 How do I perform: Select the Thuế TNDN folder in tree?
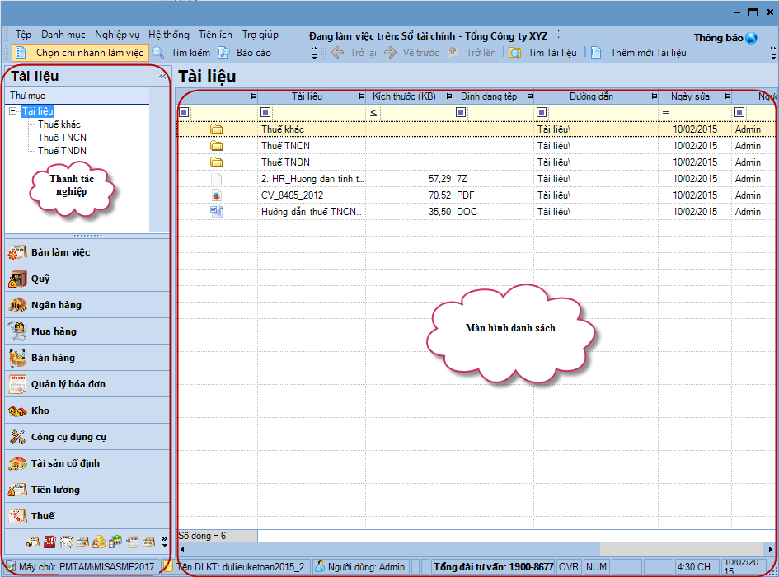62,151
